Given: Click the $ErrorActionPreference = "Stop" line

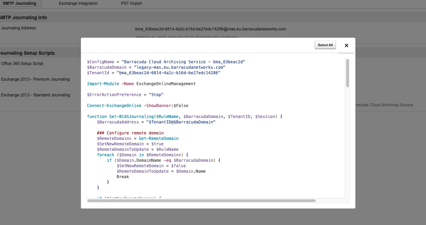Looking at the screenshot, I should 125,95.
